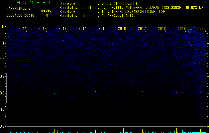This screenshot has height=133, width=209.
Task: Select the Ogata-vill. Akita-Pref. JAPAN location text
Action: point(152,8)
